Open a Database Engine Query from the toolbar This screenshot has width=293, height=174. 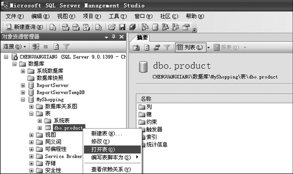point(53,27)
